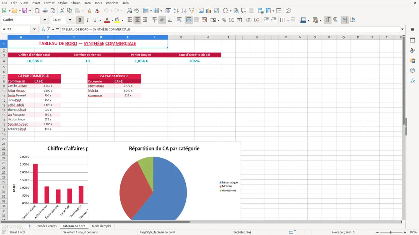419x235 pixels.
Task: Insert a chart
Action: [209, 10]
